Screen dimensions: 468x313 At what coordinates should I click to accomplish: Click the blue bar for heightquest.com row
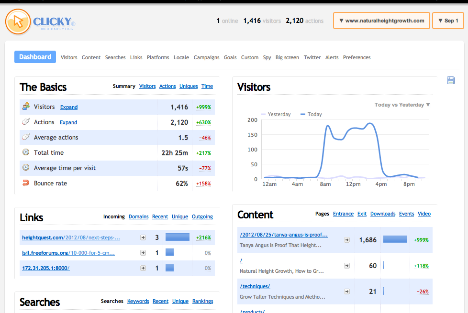point(178,237)
